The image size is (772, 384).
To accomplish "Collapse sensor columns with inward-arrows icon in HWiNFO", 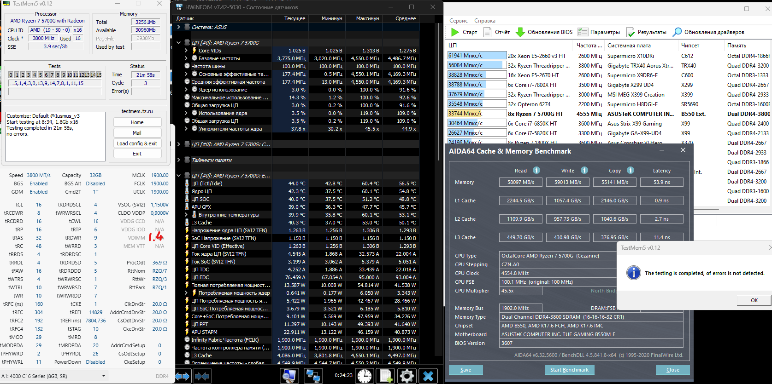I will (x=202, y=376).
